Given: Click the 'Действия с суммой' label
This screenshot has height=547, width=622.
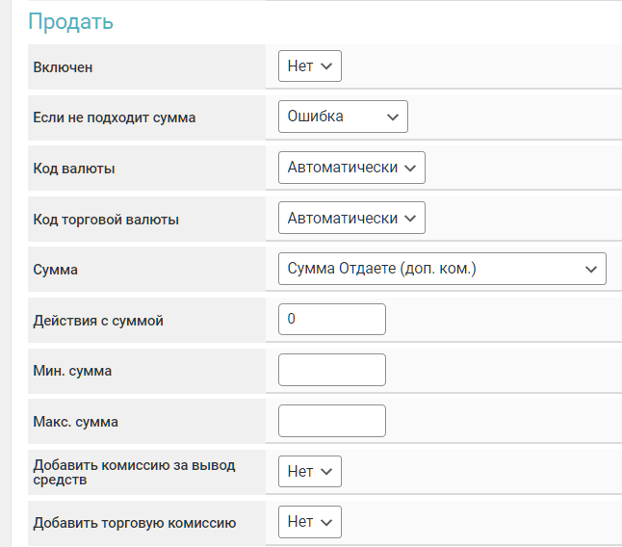Looking at the screenshot, I should pyautogui.click(x=98, y=321).
